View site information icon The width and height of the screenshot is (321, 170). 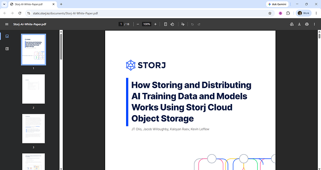[x=29, y=13]
